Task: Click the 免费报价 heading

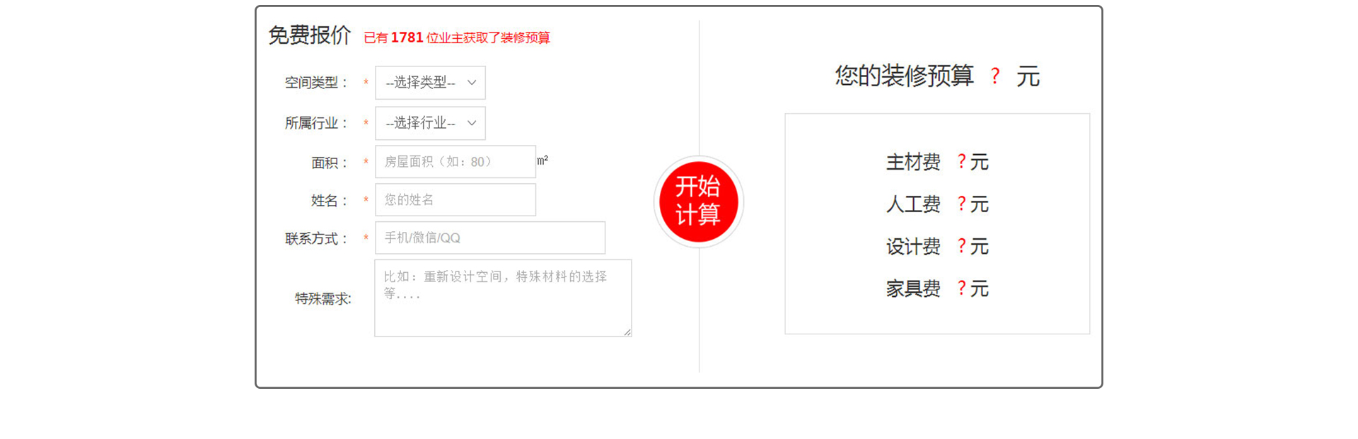Action: pos(310,35)
